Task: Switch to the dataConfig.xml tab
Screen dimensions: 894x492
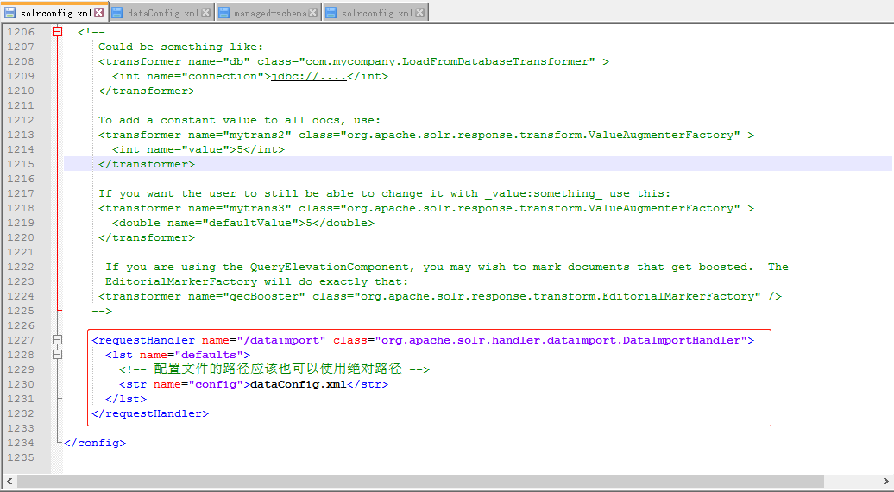Action: pos(162,13)
